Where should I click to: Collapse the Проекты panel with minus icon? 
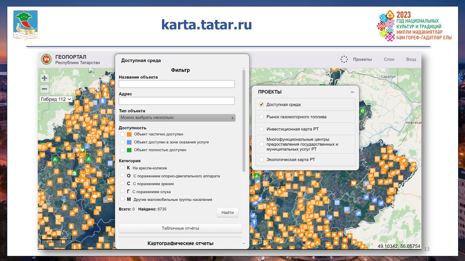pyautogui.click(x=352, y=92)
